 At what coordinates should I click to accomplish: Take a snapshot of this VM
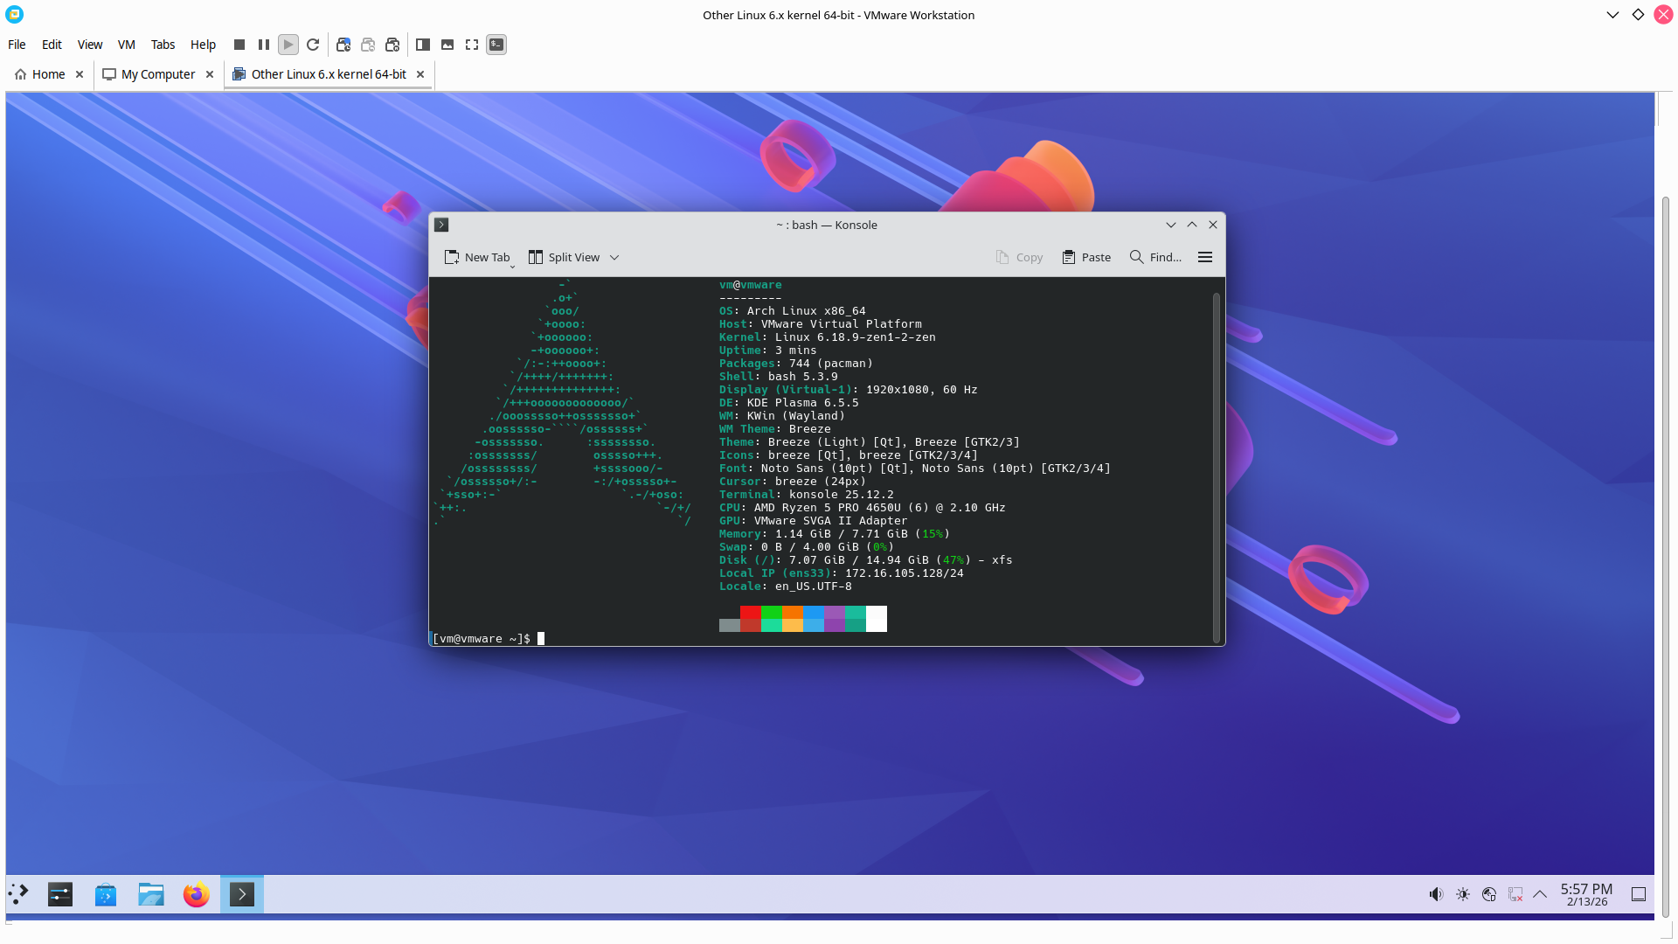point(343,45)
